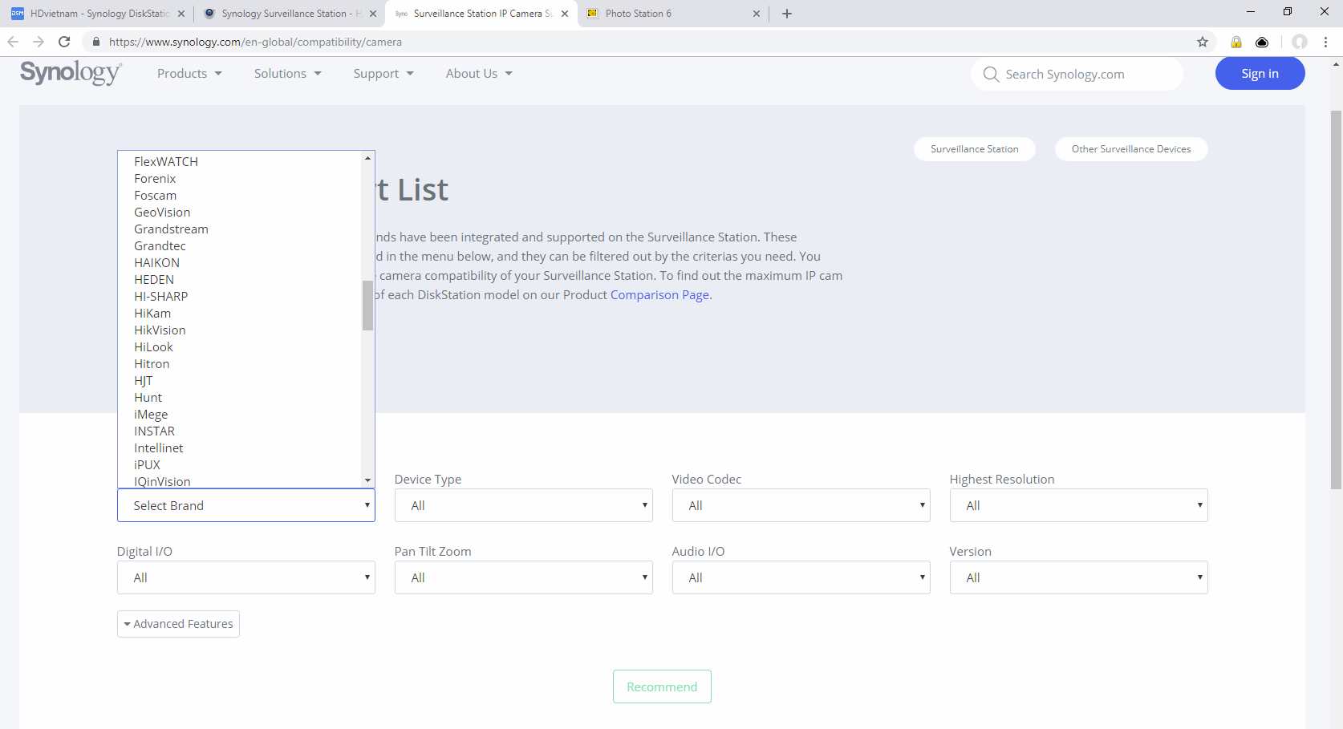Click the padlock extension icon in toolbar
1343x729 pixels.
click(x=1236, y=42)
